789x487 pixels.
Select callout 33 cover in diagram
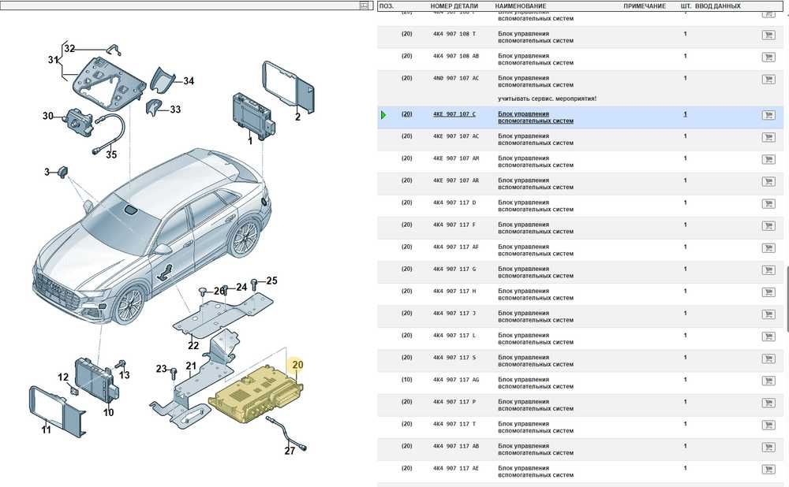click(x=175, y=109)
